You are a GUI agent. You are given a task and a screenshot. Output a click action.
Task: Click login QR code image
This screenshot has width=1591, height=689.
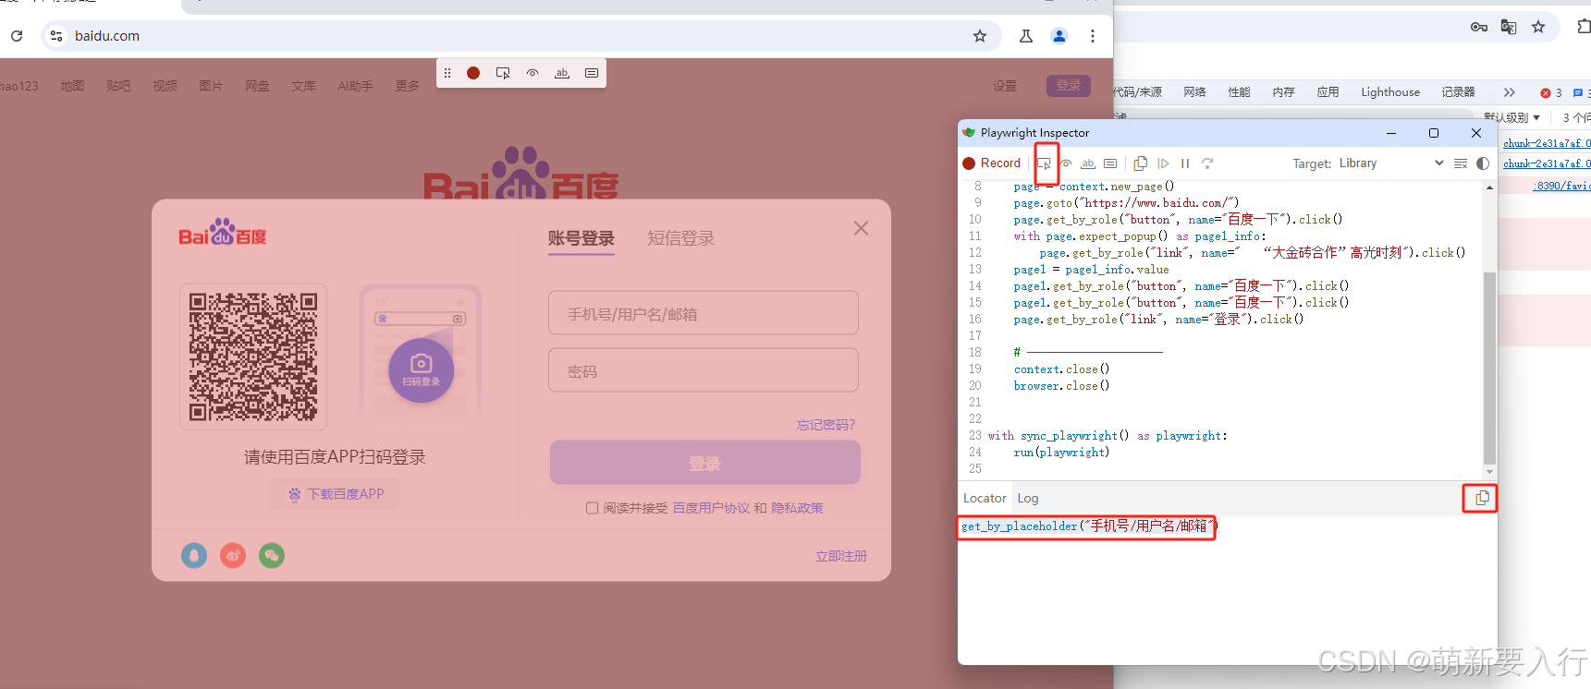pos(253,357)
